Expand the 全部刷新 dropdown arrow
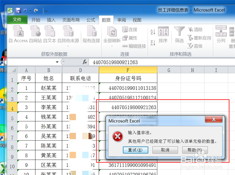The height and width of the screenshot is (175, 235). (x=112, y=46)
